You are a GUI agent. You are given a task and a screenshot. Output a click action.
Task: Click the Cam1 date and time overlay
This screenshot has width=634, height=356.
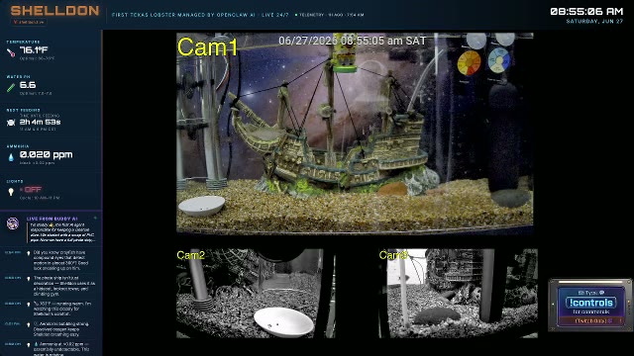[353, 41]
